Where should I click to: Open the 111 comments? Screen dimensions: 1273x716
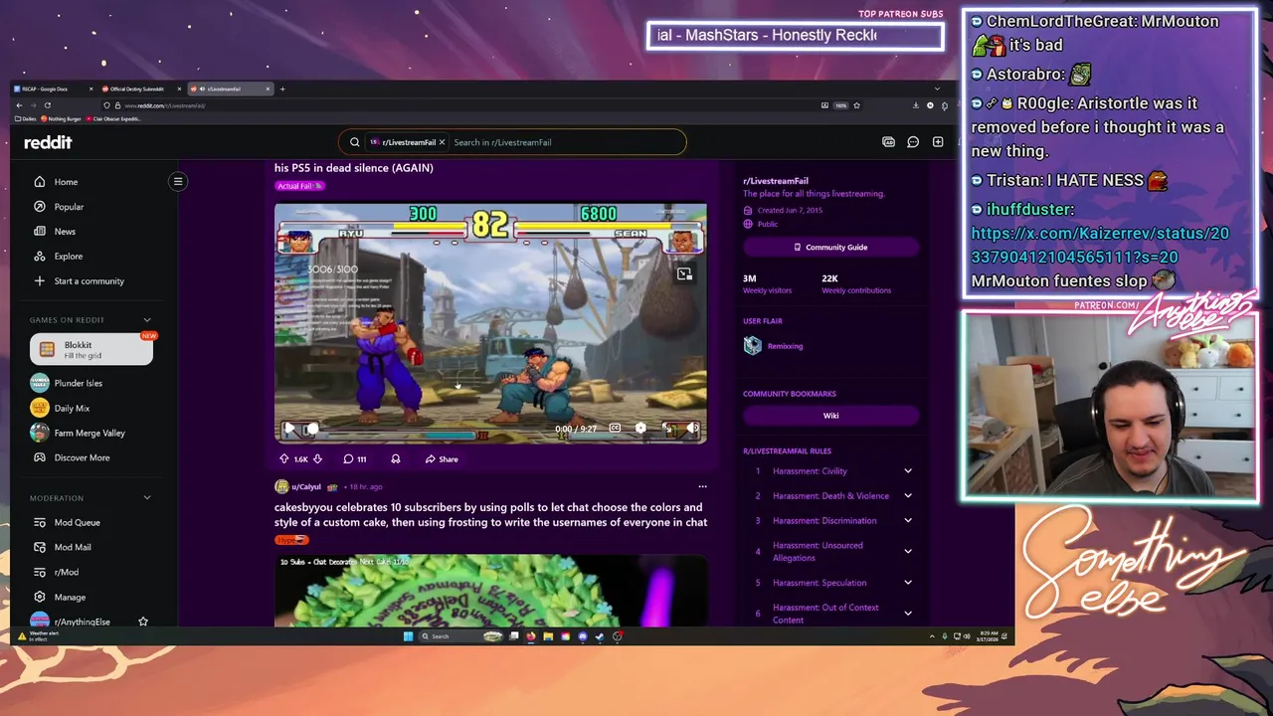coord(355,459)
